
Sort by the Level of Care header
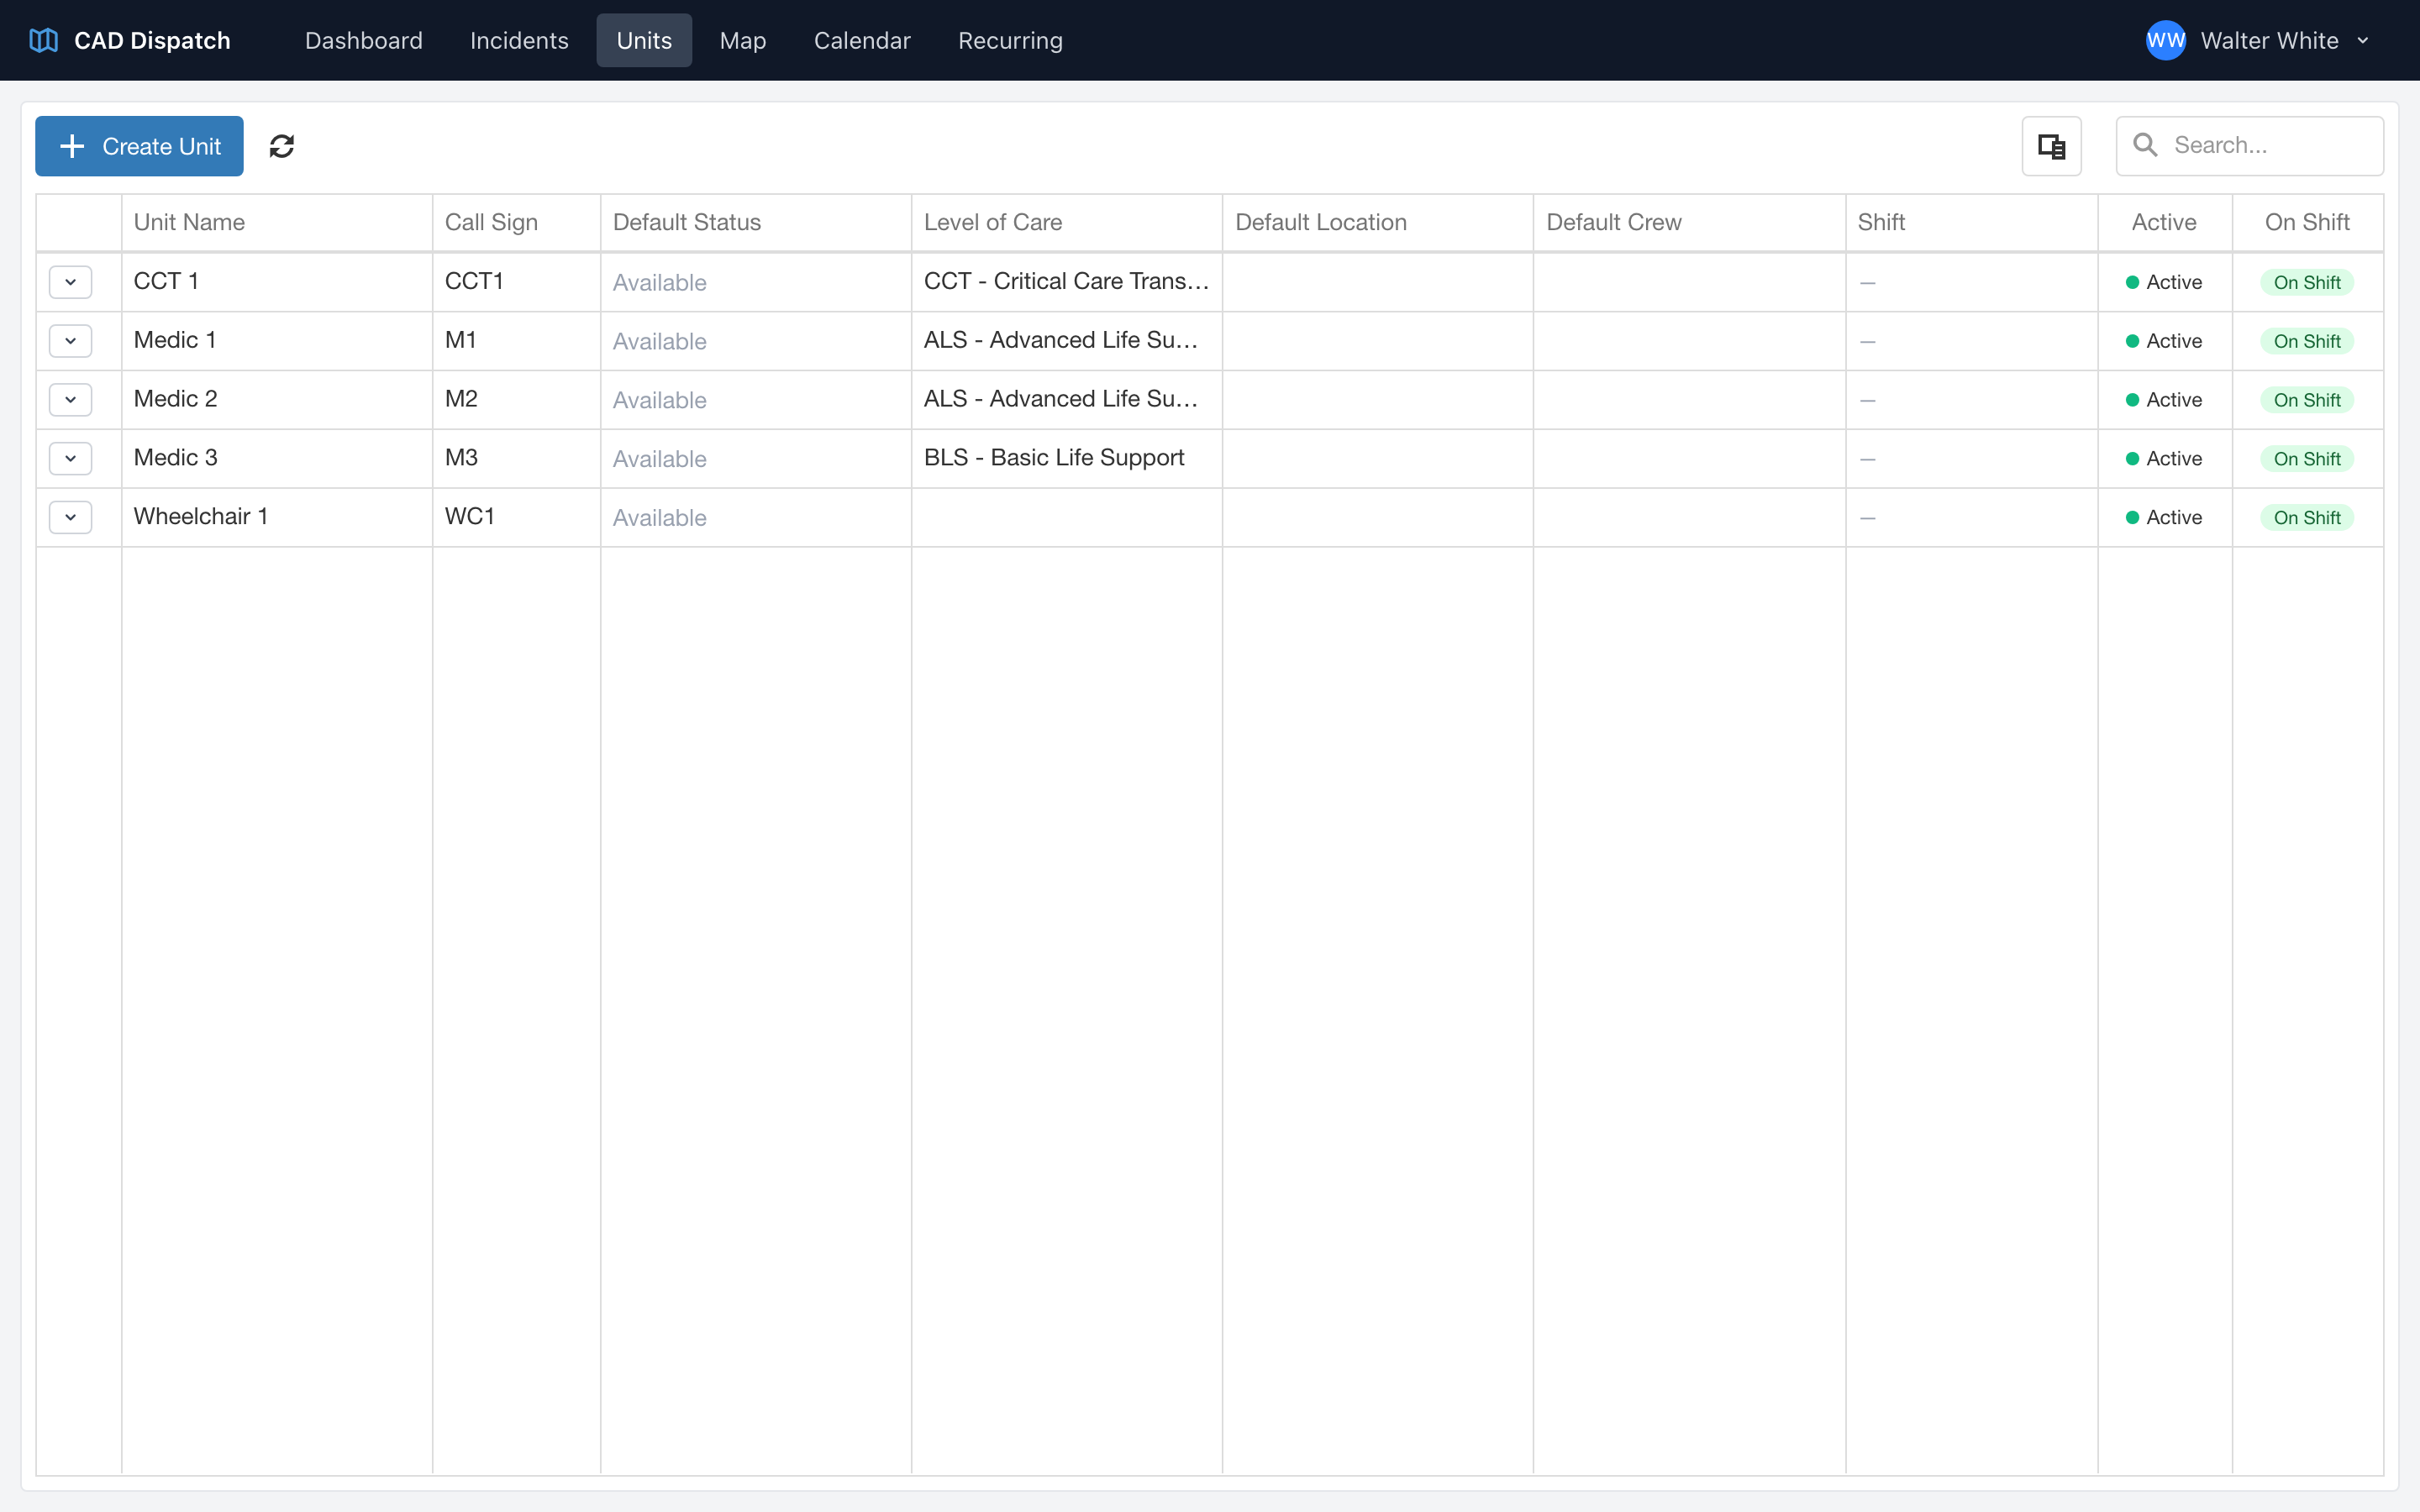[1067, 222]
